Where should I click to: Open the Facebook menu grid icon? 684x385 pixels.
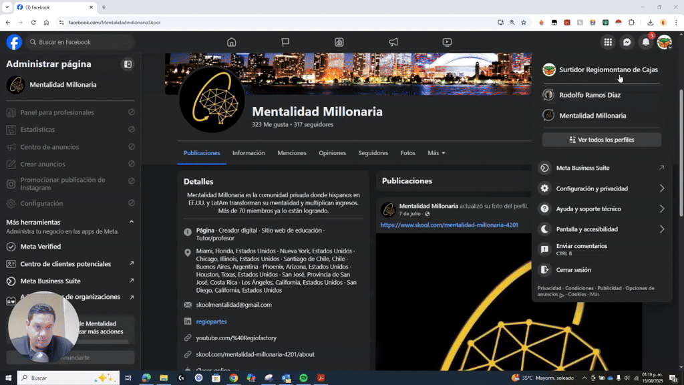608,42
